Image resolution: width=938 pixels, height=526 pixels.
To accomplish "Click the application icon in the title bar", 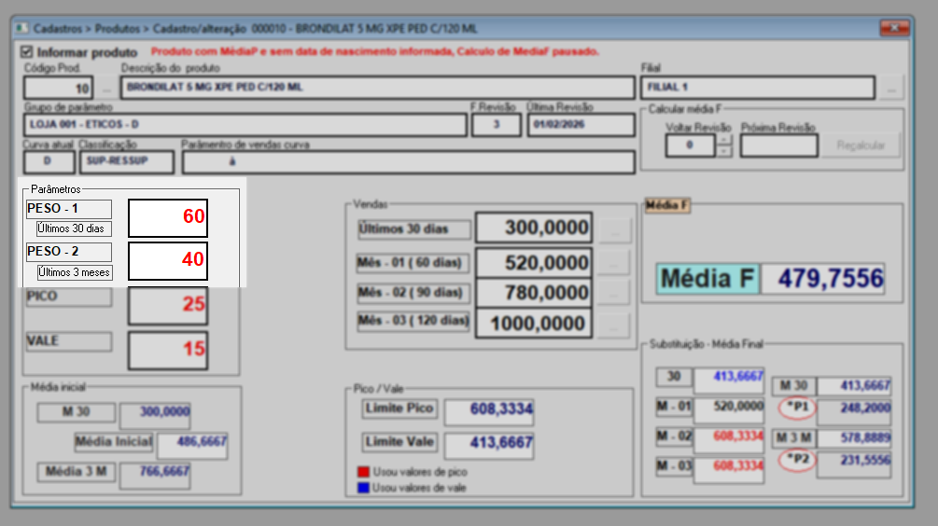I will (x=22, y=29).
